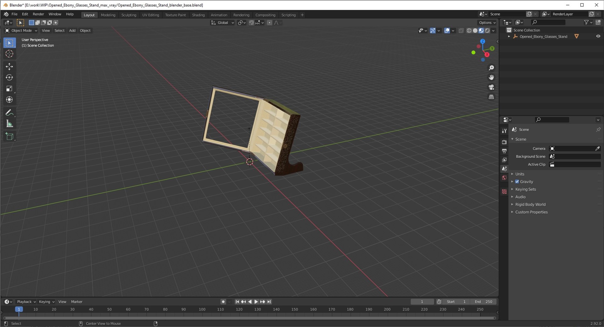Click the camera eyedropper icon
Image resolution: width=604 pixels, height=327 pixels.
(x=597, y=149)
